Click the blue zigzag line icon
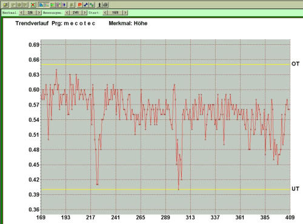Image resolution: width=303 pixels, height=224 pixels. click(85, 5)
